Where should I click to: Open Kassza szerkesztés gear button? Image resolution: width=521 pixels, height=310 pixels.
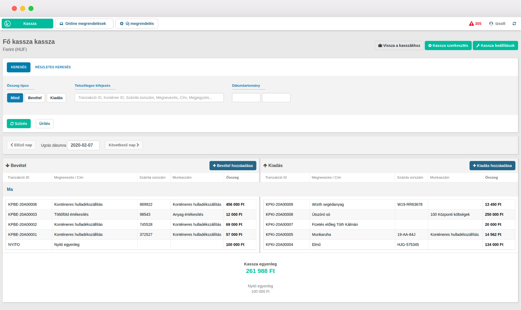tap(448, 46)
